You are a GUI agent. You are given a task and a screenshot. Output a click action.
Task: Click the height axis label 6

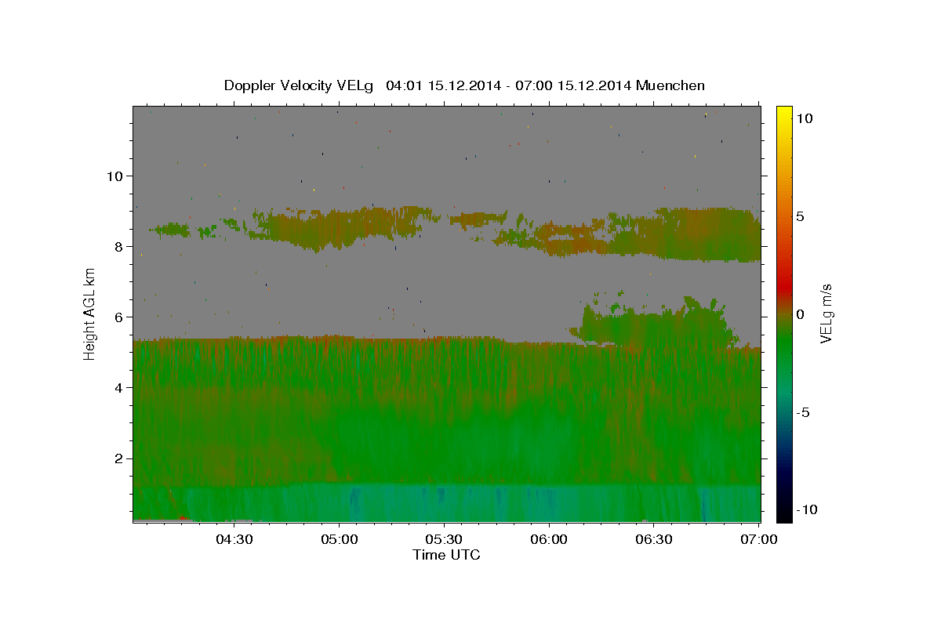pos(118,317)
